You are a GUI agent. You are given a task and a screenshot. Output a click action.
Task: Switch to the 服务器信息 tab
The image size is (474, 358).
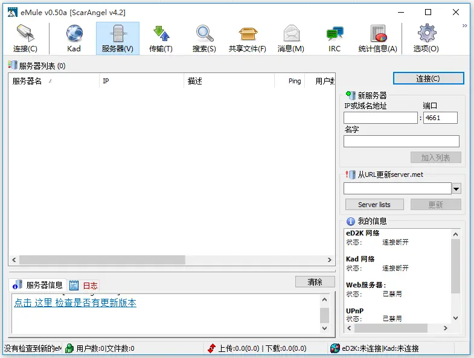point(39,286)
